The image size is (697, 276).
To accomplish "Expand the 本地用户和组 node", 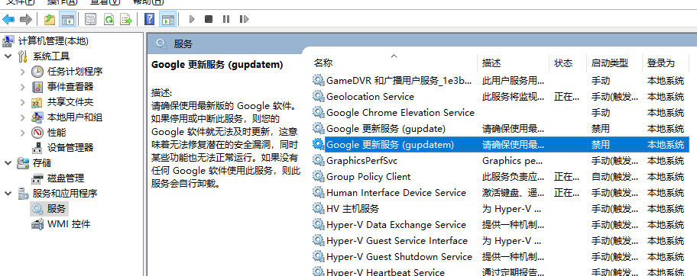I will click(23, 117).
